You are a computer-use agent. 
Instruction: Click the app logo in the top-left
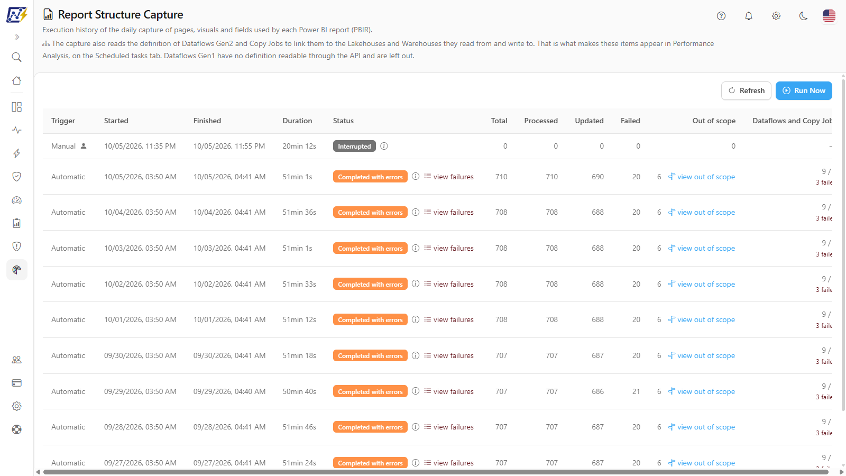click(17, 15)
